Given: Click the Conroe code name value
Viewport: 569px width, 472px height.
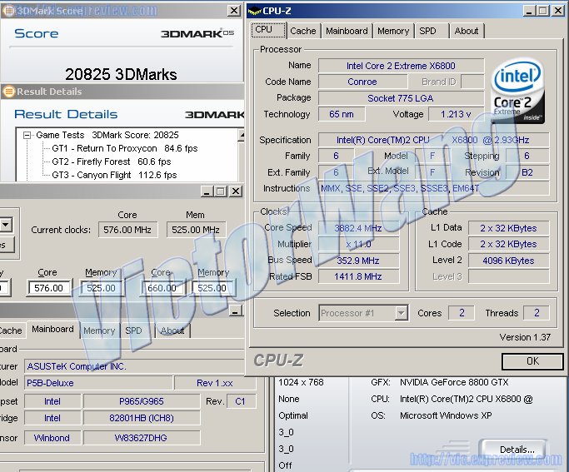Looking at the screenshot, I should coord(362,82).
